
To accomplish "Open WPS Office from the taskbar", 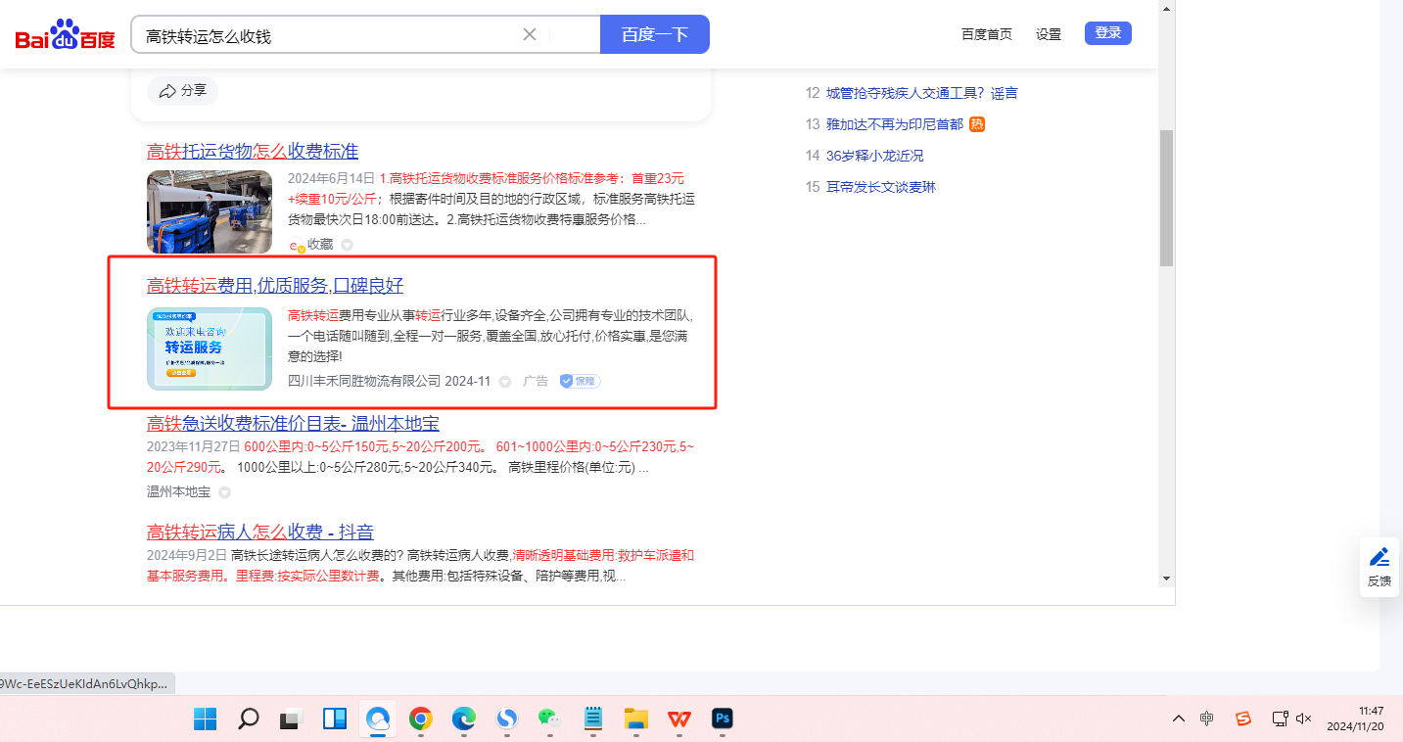I will [x=678, y=719].
